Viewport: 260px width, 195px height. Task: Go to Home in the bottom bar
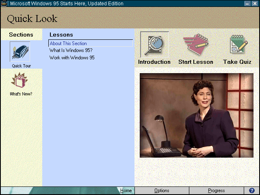(126, 191)
